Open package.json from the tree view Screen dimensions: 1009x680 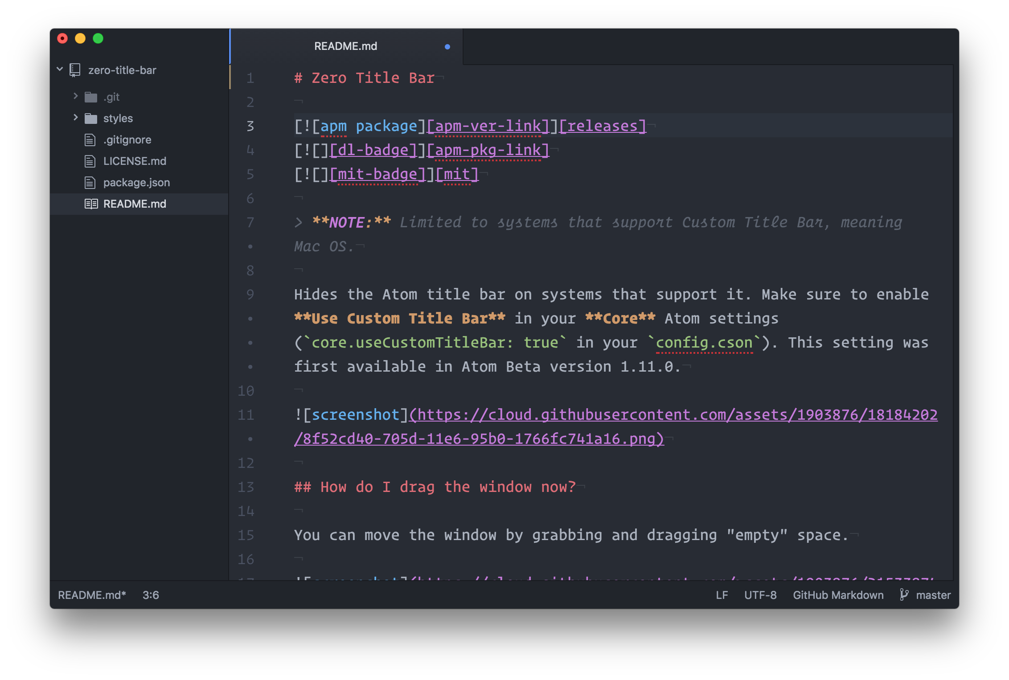(x=136, y=183)
